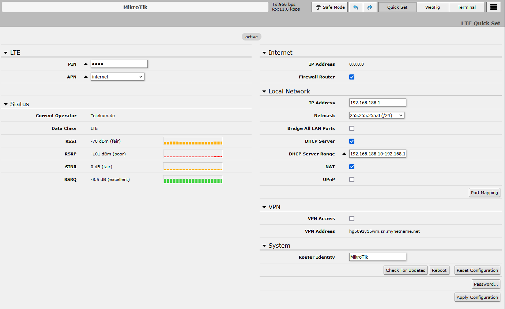505x309 pixels.
Task: Toggle the Firewall Router checkbox
Action: 352,77
